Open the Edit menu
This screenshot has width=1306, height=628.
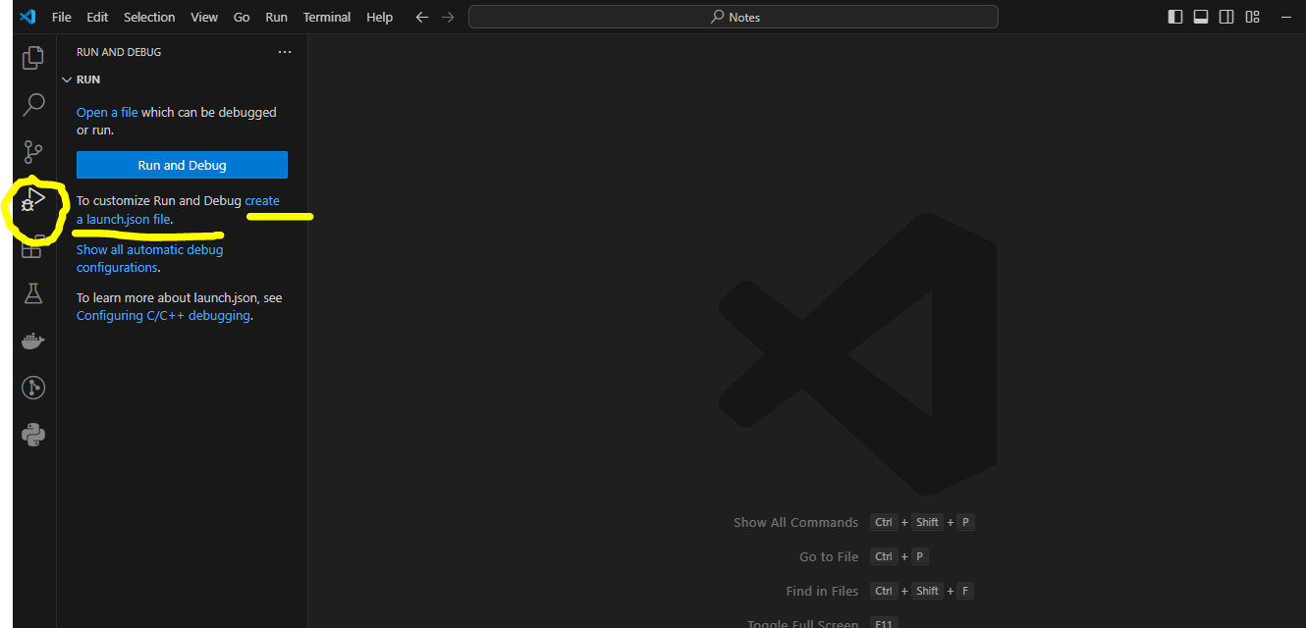97,17
